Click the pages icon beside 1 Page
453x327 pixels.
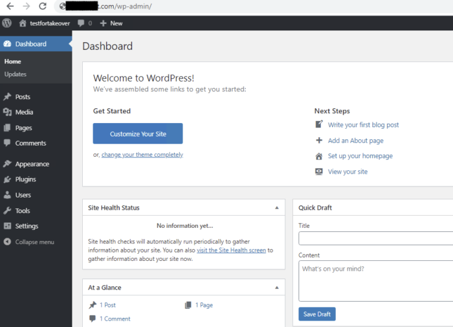(x=188, y=305)
